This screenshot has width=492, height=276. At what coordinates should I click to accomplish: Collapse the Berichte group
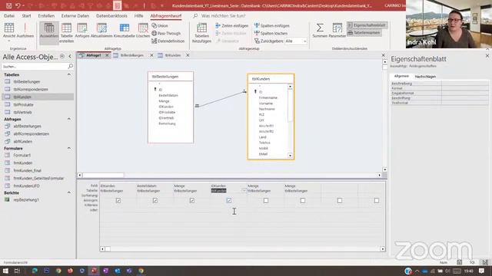69,192
